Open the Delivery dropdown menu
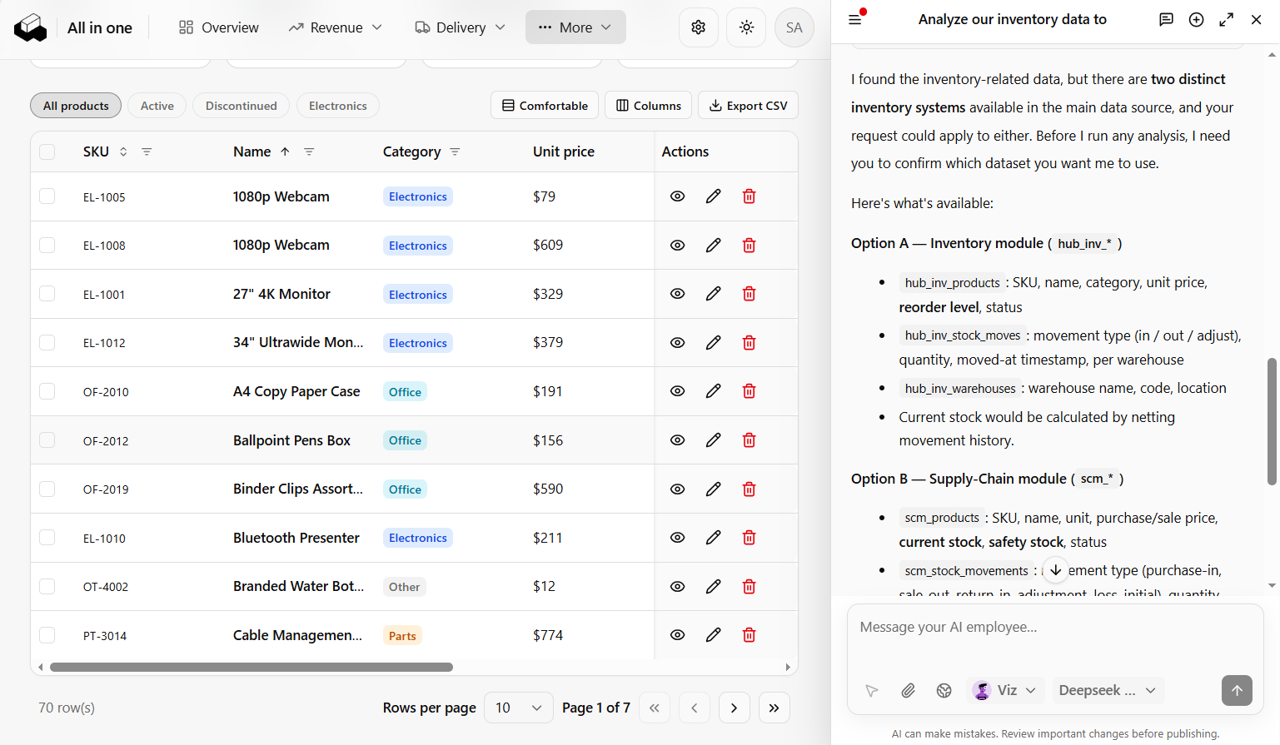 461,27
